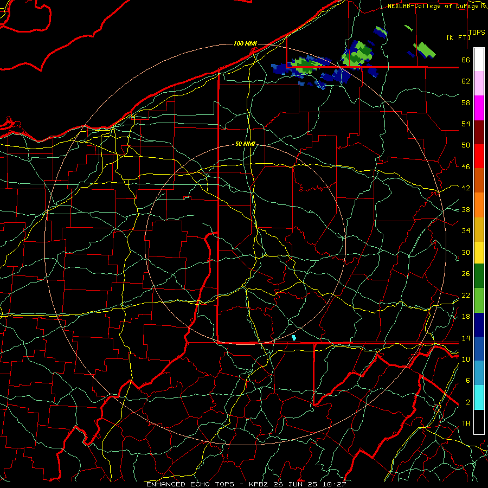This screenshot has height=488, width=488.
Task: Click the '34' scale value
Action: click(466, 231)
